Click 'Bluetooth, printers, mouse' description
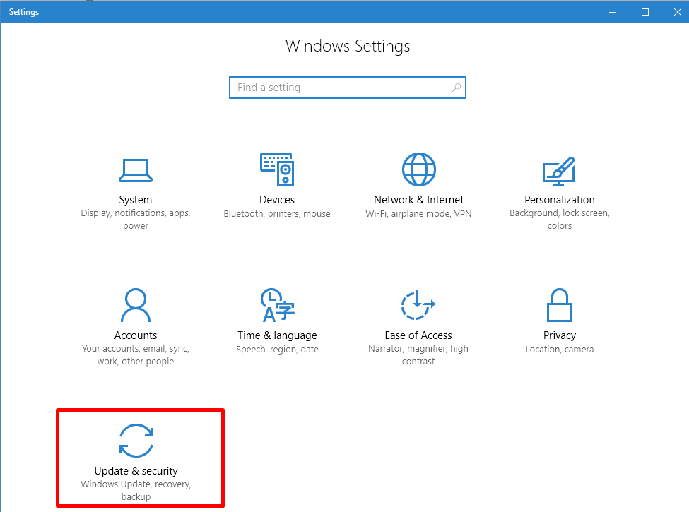The width and height of the screenshot is (689, 512). pos(277,214)
